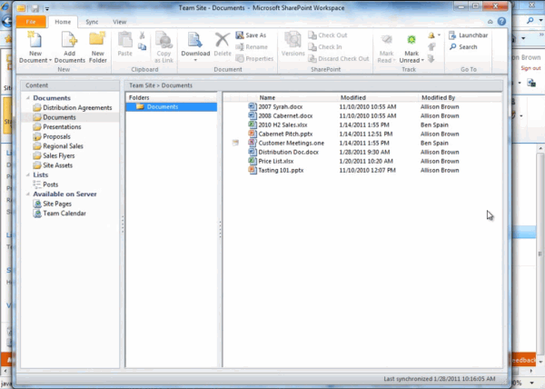Open the Quick Access Toolbar customize dropdown
This screenshot has width=545, height=389.
pos(47,8)
